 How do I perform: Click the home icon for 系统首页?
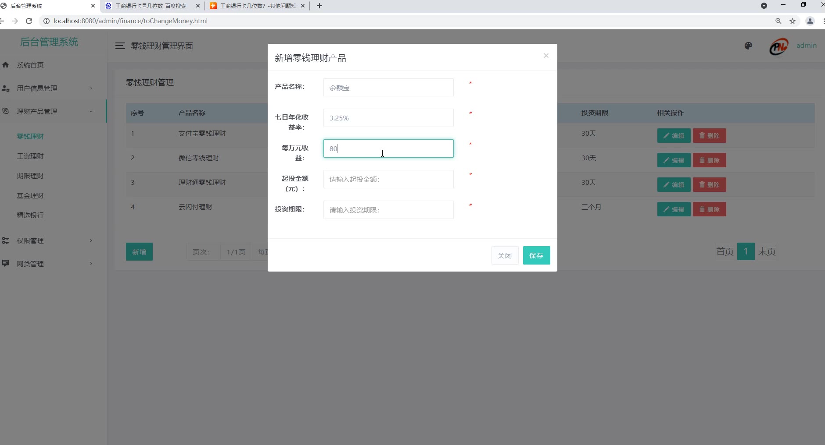tap(6, 65)
